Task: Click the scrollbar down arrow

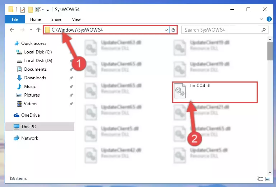Action: tap(270, 172)
